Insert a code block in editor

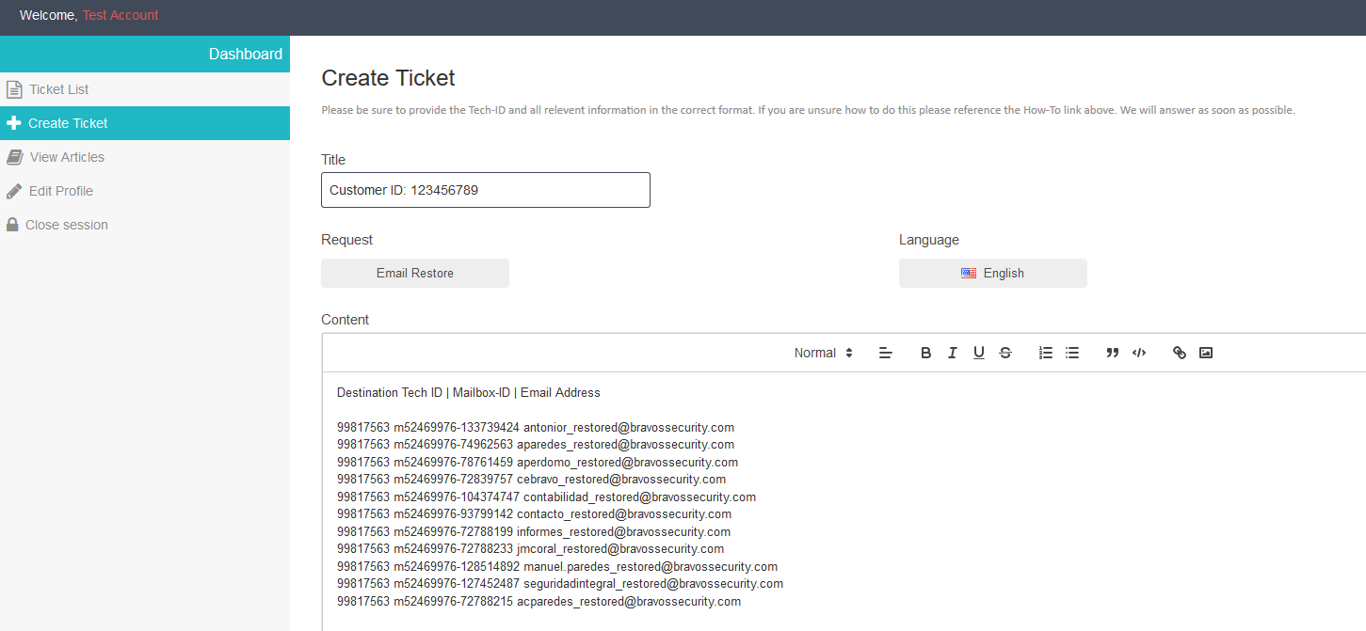point(1138,353)
